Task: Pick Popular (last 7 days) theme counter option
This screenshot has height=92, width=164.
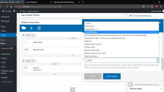Action: (121, 38)
